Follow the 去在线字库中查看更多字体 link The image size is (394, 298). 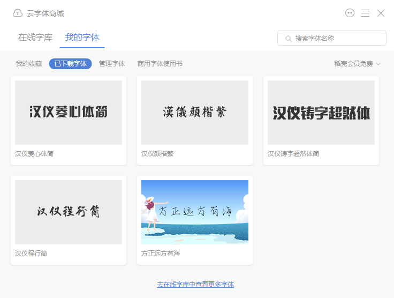click(195, 285)
